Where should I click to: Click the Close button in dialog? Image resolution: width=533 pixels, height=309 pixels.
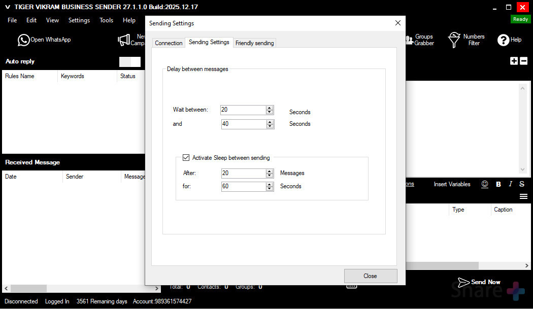pos(371,276)
